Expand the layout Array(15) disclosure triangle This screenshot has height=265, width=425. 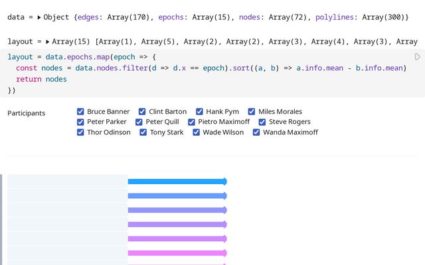click(x=48, y=42)
